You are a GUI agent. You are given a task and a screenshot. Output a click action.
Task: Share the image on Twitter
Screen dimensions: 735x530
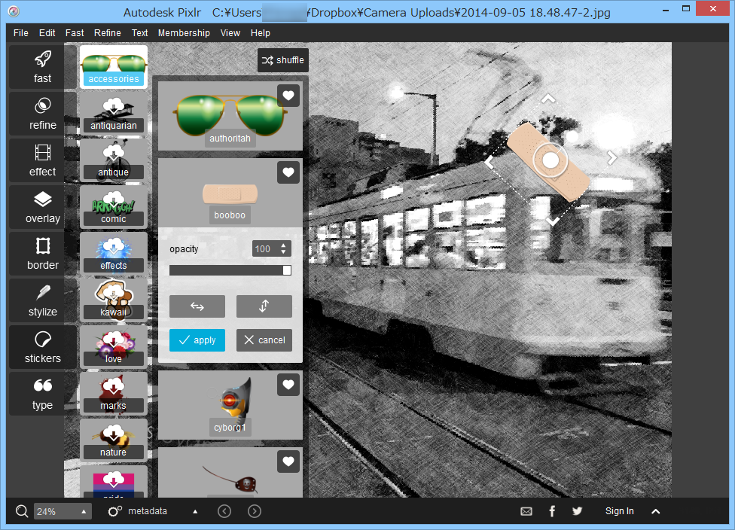click(577, 511)
